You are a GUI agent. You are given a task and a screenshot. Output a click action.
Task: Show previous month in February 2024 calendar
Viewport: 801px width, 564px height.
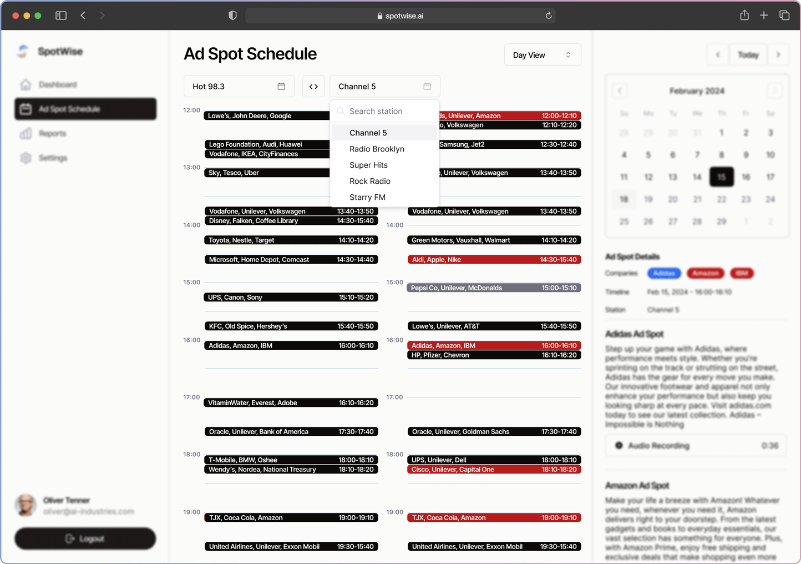pyautogui.click(x=620, y=90)
